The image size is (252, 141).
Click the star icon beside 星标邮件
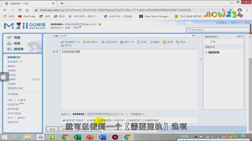point(21,61)
